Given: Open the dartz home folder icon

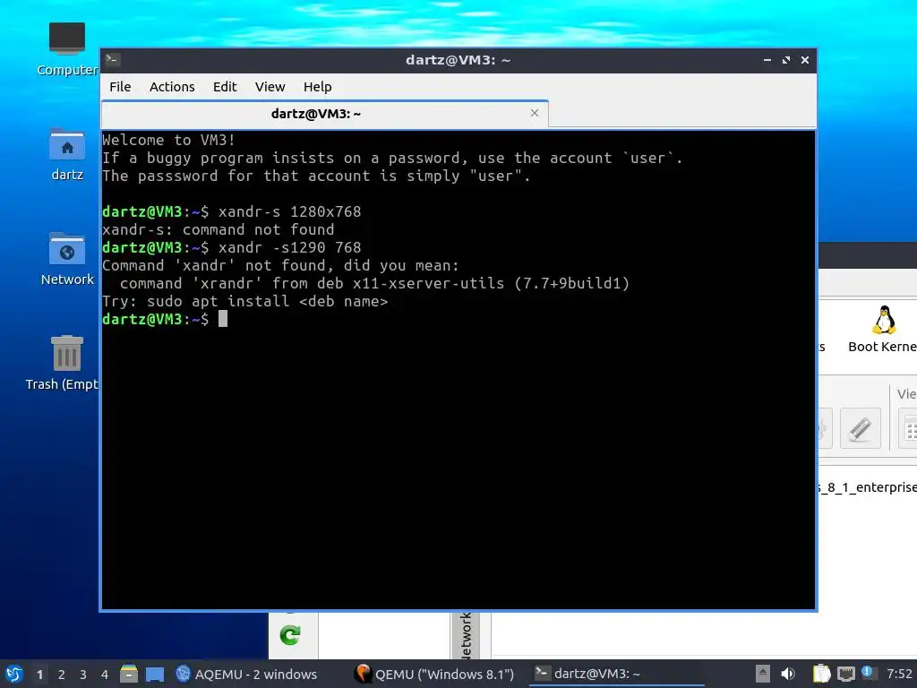Looking at the screenshot, I should pyautogui.click(x=67, y=154).
